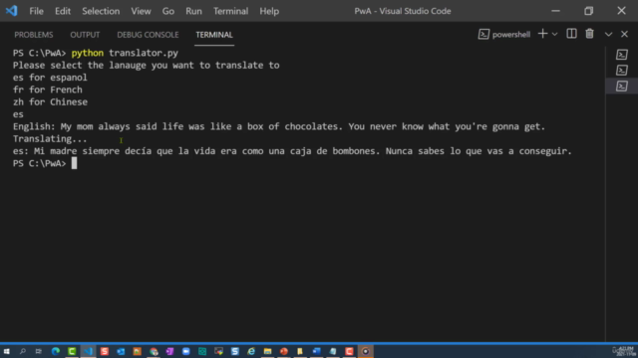This screenshot has height=358, width=638.
Task: Click the 'Translating...' line
Action: [x=50, y=139]
